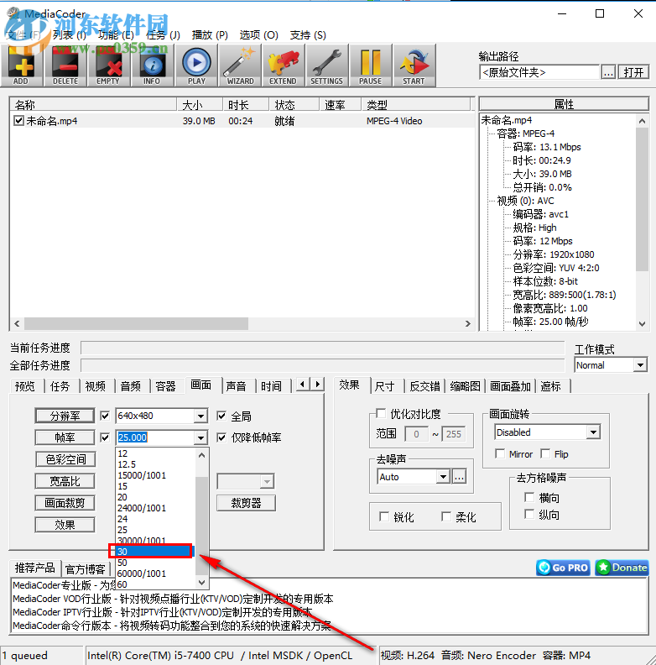Click the 裁剪器 button
The height and width of the screenshot is (665, 656).
click(x=247, y=503)
